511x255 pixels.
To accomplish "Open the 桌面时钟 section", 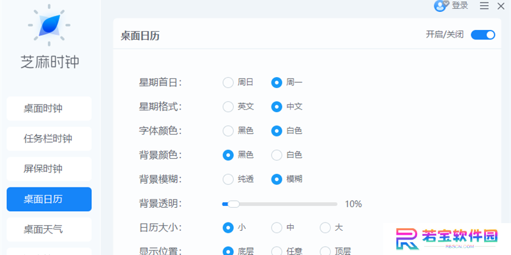I will pos(49,108).
